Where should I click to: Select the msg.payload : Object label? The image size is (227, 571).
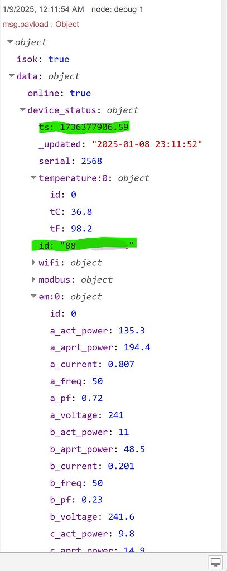point(41,25)
